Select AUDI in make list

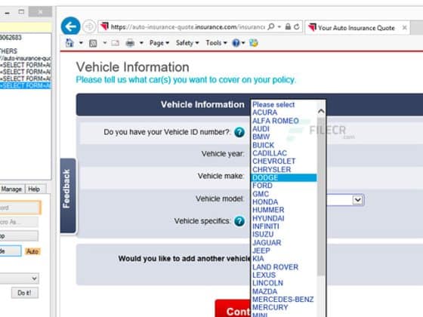point(261,128)
